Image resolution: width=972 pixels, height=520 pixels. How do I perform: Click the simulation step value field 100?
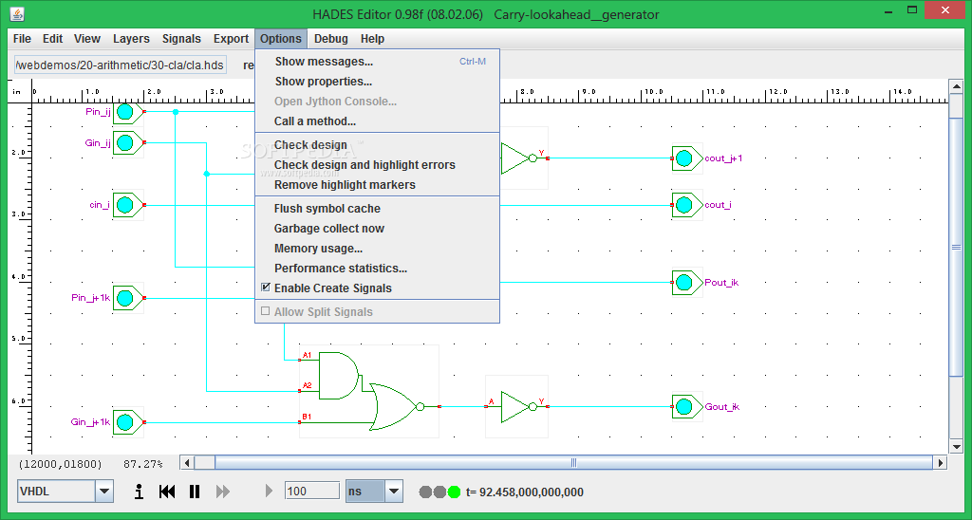311,491
